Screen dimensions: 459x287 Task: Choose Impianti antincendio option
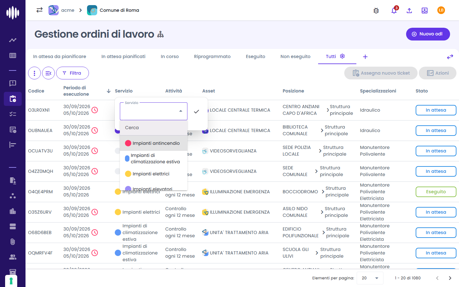click(154, 143)
